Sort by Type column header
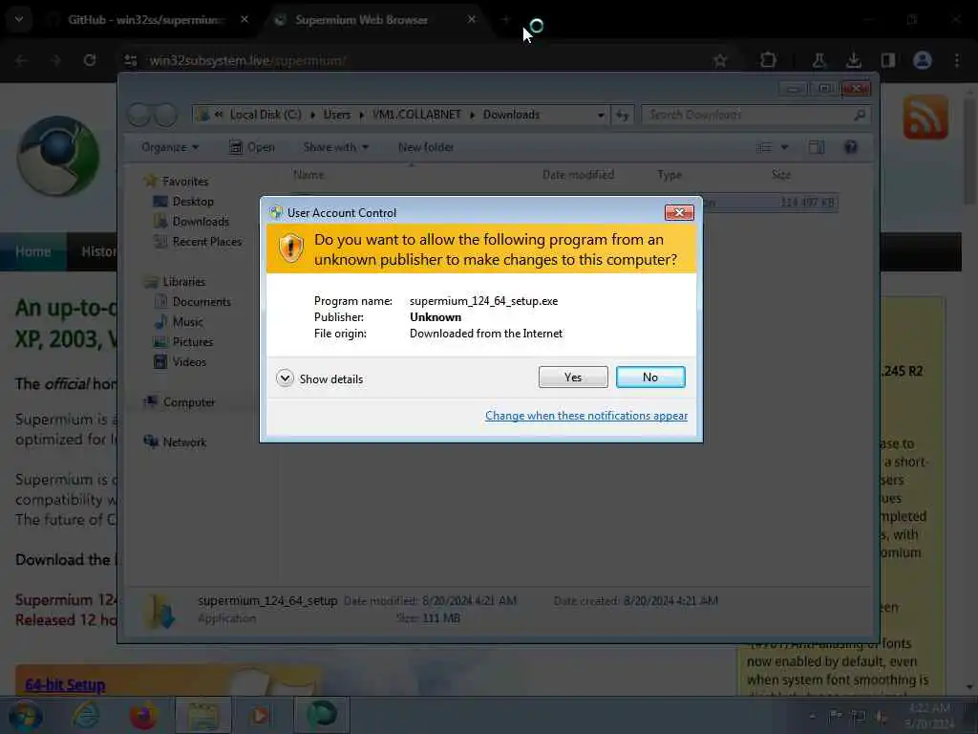This screenshot has height=734, width=978. coord(670,175)
